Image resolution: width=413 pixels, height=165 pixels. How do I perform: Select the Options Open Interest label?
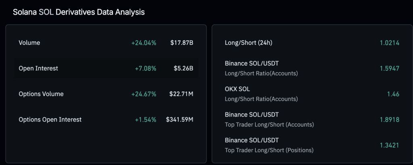pos(50,119)
